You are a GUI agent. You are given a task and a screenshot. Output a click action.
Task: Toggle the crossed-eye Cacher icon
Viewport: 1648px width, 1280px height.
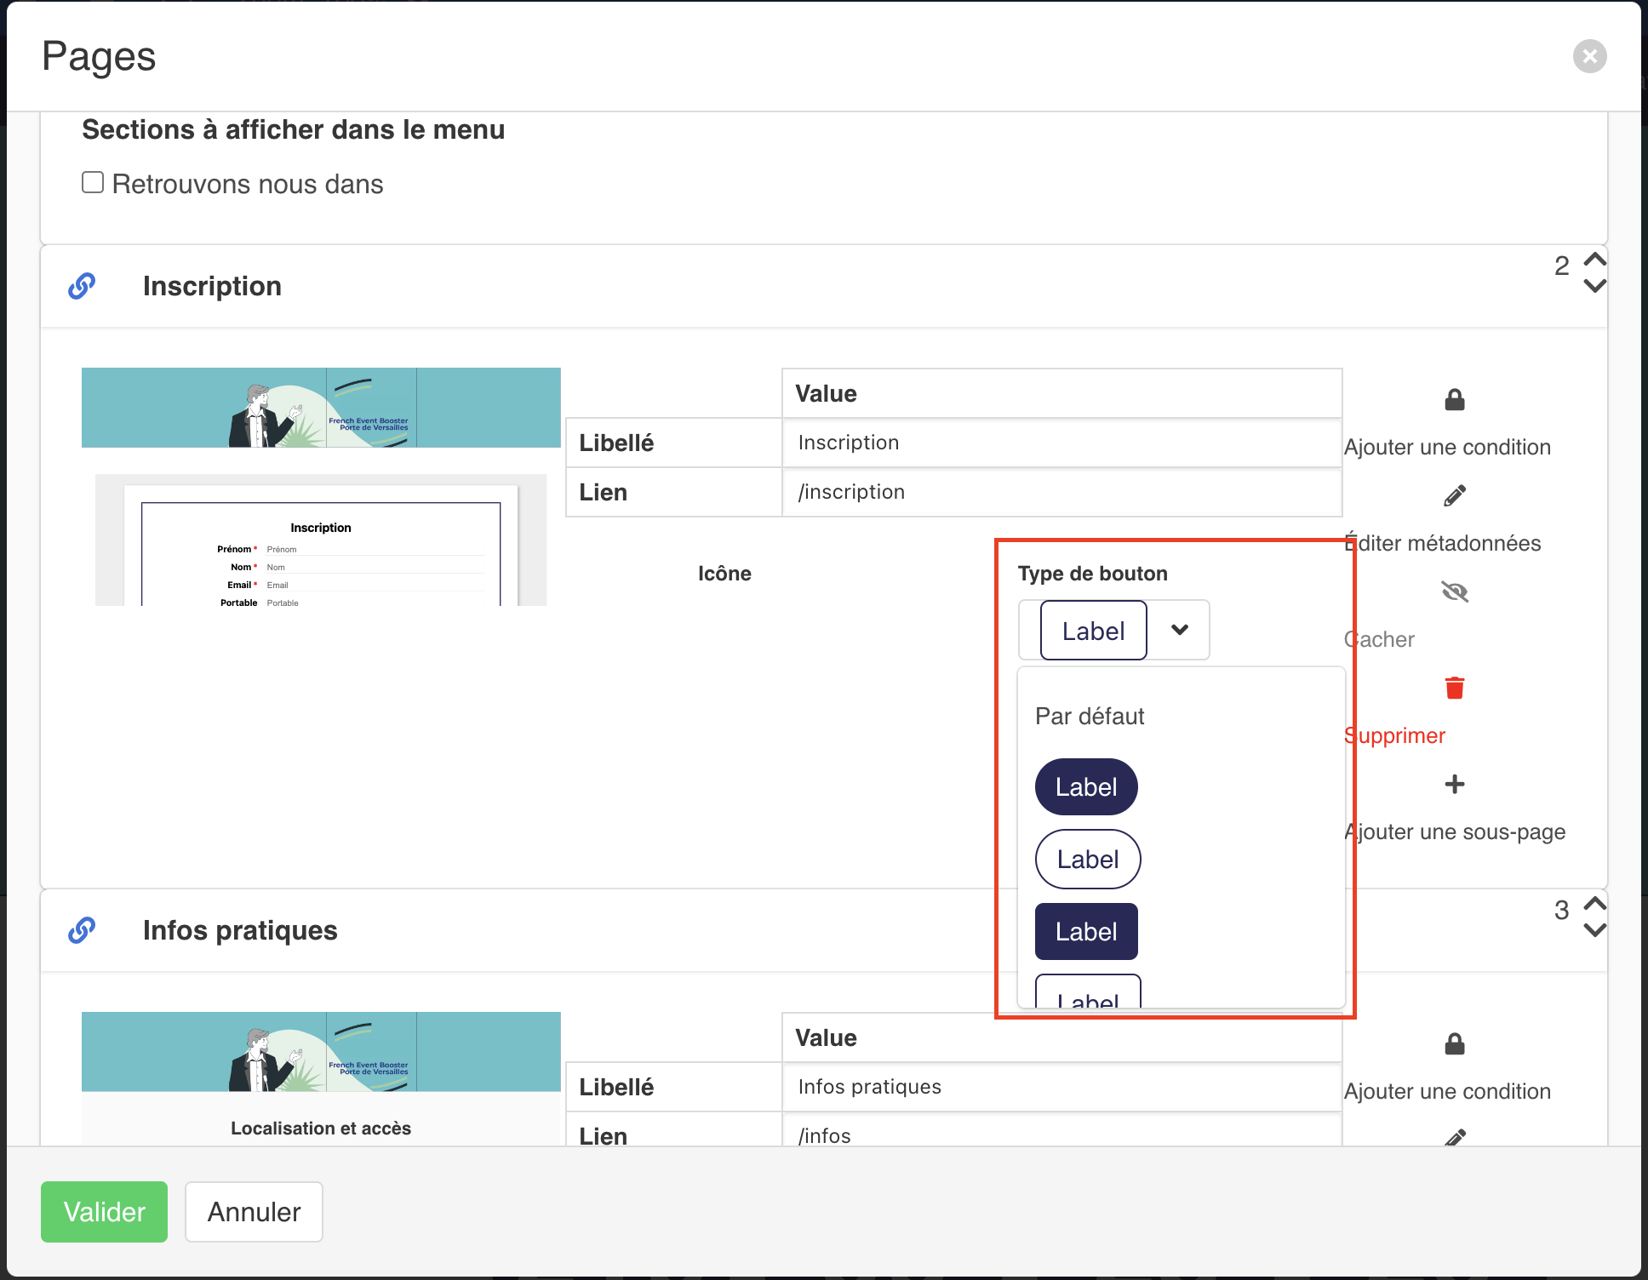(x=1455, y=591)
